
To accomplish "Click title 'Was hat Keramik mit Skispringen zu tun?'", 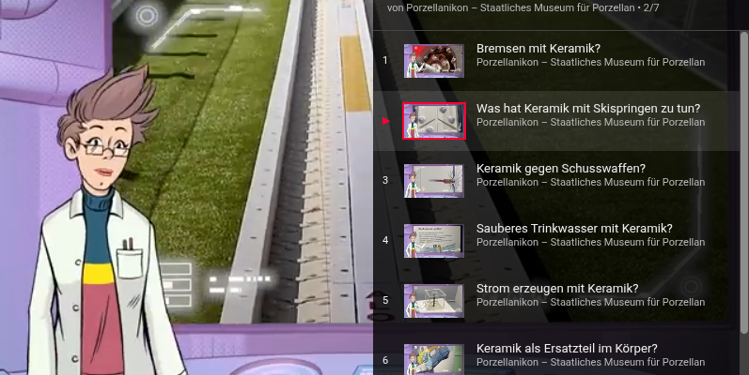I will [x=587, y=108].
